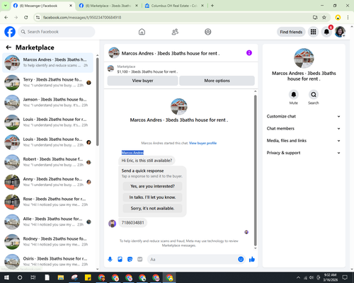Click the Facebook logo icon
This screenshot has width=354, height=283.
point(10,32)
